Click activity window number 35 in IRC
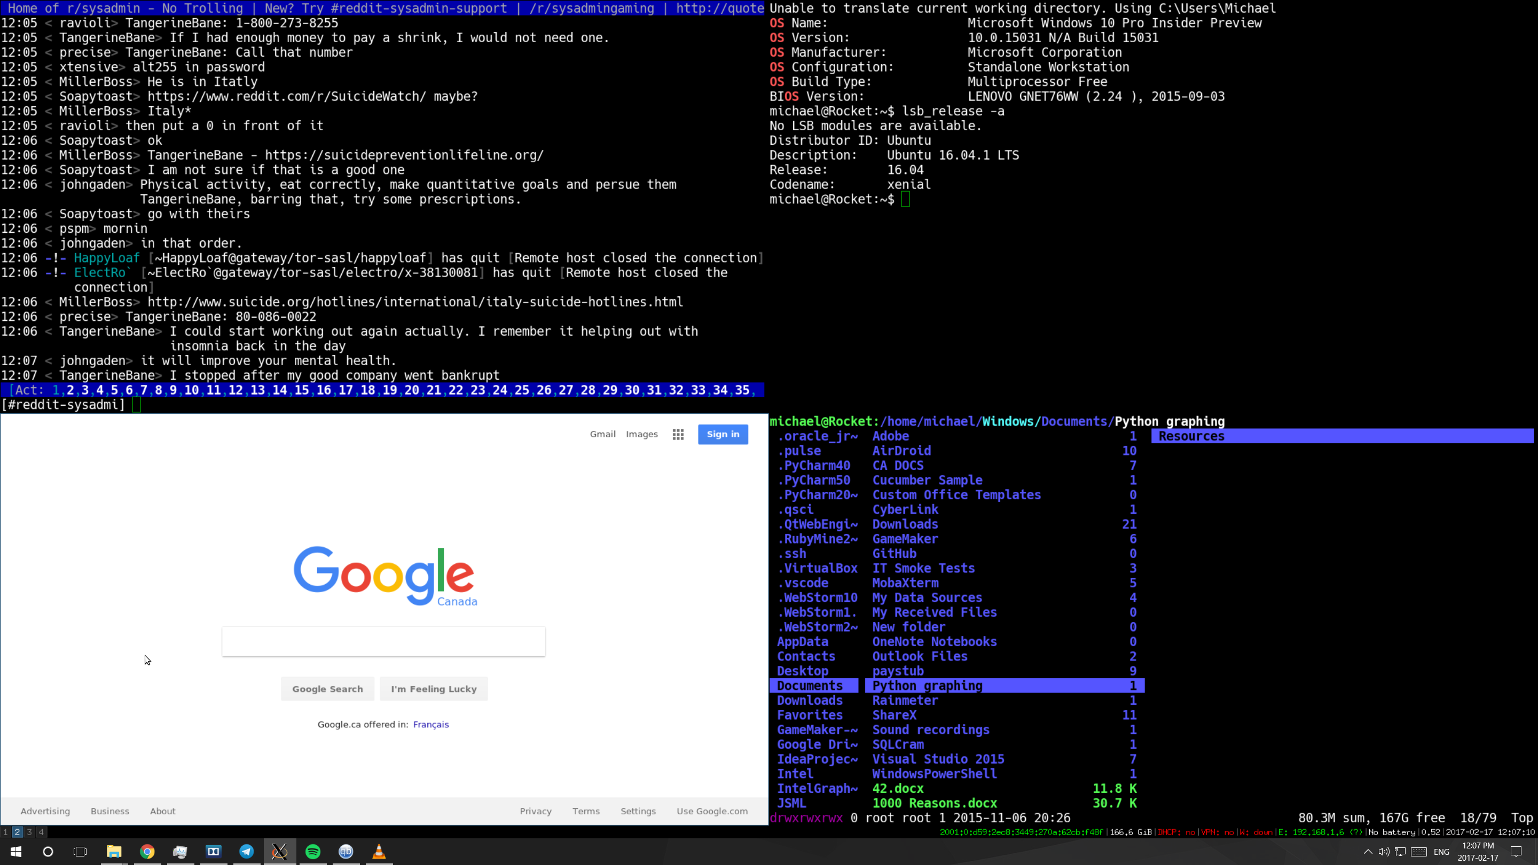 click(742, 390)
